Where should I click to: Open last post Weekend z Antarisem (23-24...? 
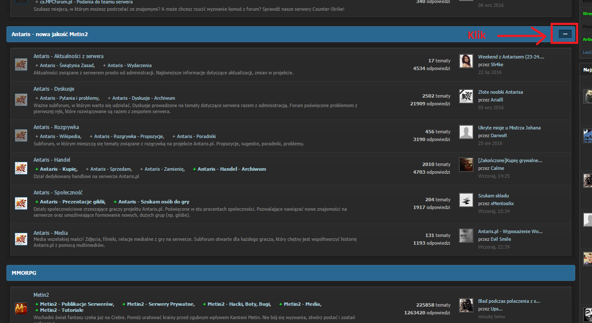[x=511, y=57]
